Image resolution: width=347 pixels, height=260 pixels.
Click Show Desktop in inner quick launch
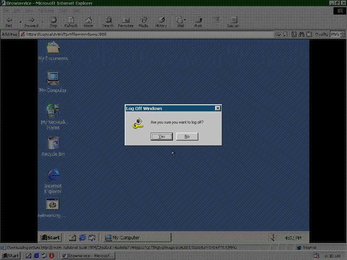click(73, 238)
